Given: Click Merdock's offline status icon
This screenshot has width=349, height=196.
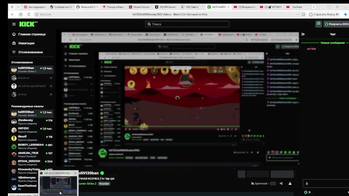Looking at the screenshot, I should (51, 78).
